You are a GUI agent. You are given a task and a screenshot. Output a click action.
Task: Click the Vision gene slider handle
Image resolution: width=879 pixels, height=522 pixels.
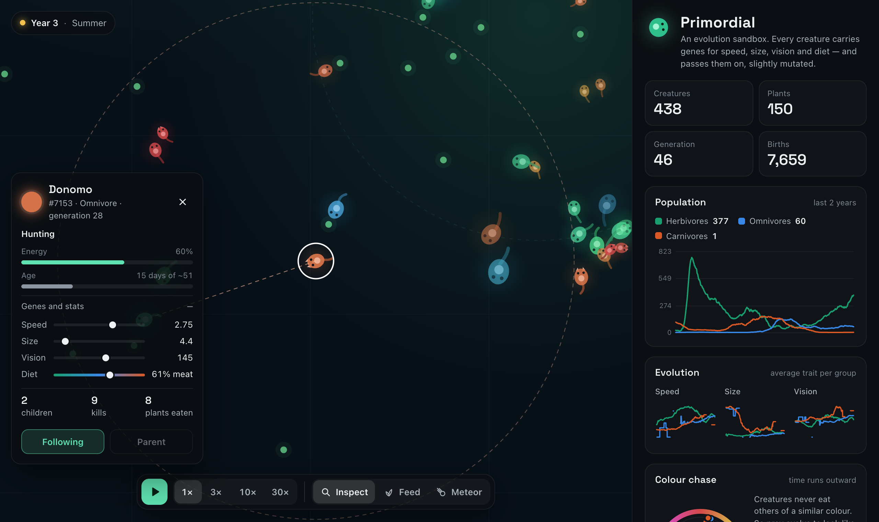click(105, 358)
